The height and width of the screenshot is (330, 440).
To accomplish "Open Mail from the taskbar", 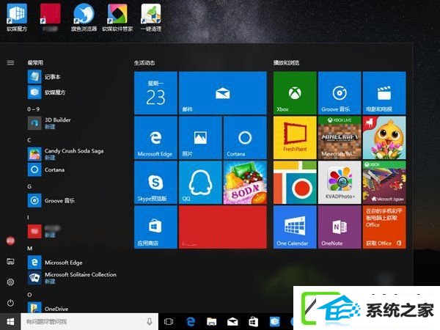I will (232, 322).
